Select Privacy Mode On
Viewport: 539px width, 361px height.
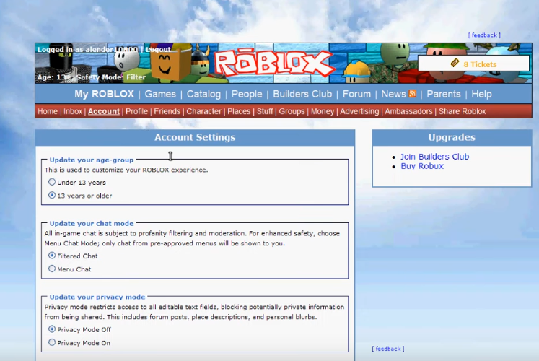coord(52,342)
